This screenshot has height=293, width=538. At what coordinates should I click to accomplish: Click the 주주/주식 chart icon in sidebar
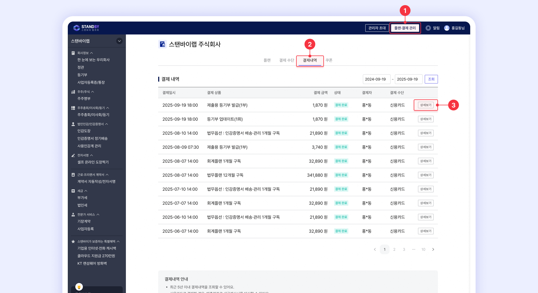pos(73,92)
